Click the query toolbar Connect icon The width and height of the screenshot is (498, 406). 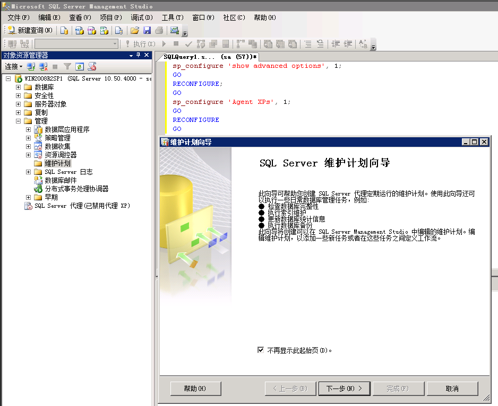[12, 44]
